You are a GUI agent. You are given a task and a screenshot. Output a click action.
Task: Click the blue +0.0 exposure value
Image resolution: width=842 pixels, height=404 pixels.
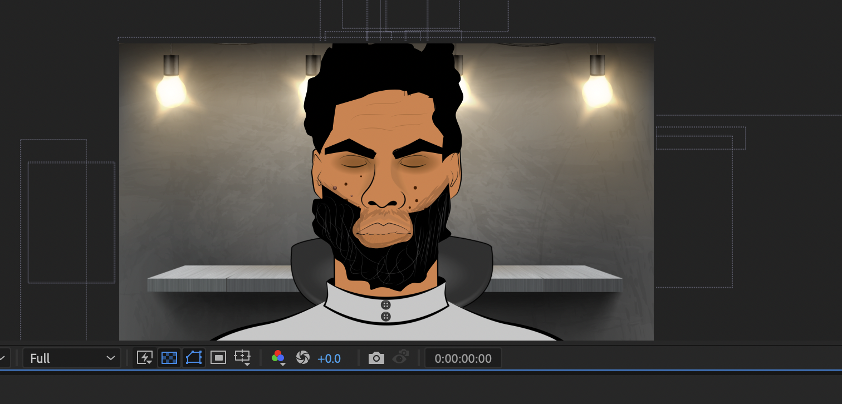click(x=329, y=358)
